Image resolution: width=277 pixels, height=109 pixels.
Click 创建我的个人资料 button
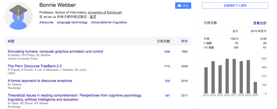click(235, 6)
